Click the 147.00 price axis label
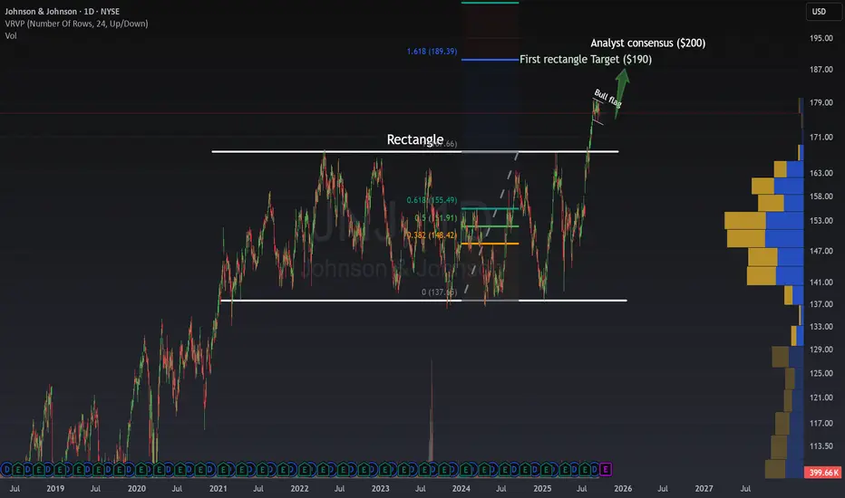Screen dimensions: 845x498 [821, 251]
